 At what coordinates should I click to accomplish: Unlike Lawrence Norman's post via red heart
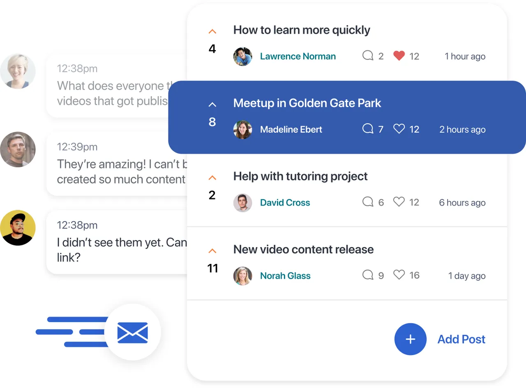[x=399, y=55]
